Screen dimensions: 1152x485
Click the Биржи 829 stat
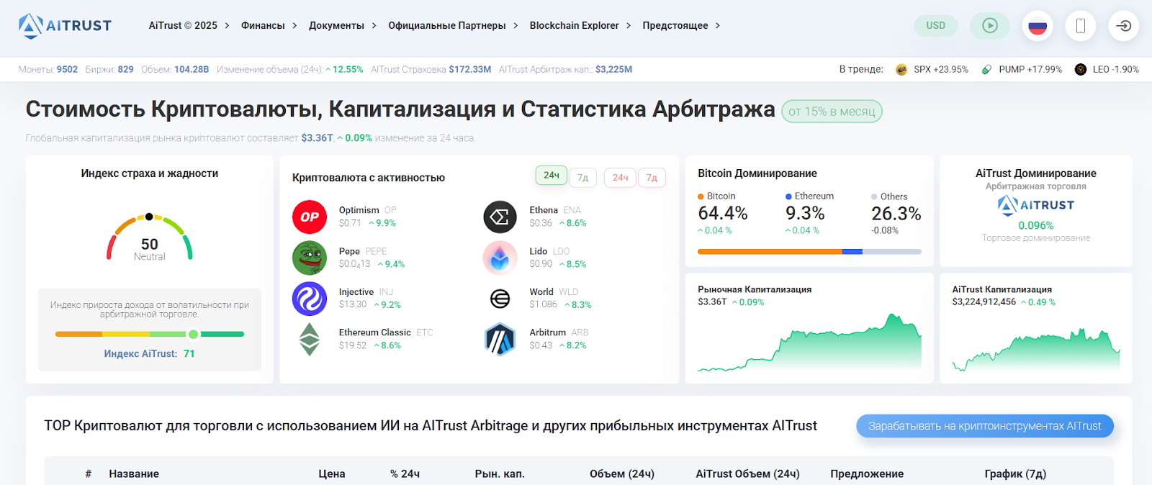[109, 70]
